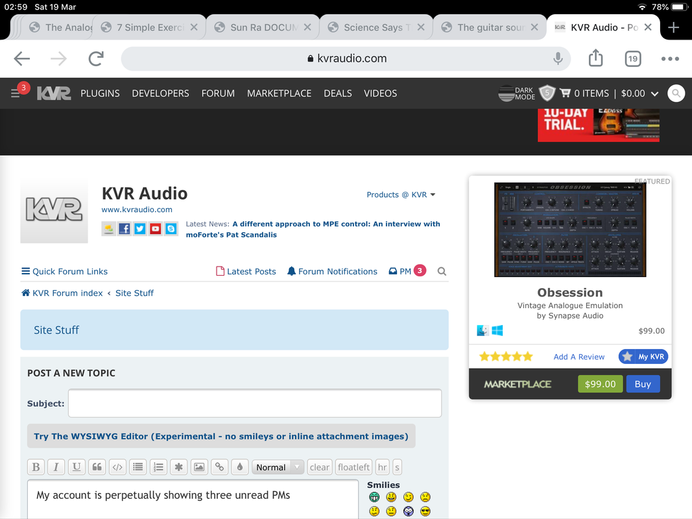The image size is (692, 519).
Task: Click in the message body text area
Action: coord(193,499)
